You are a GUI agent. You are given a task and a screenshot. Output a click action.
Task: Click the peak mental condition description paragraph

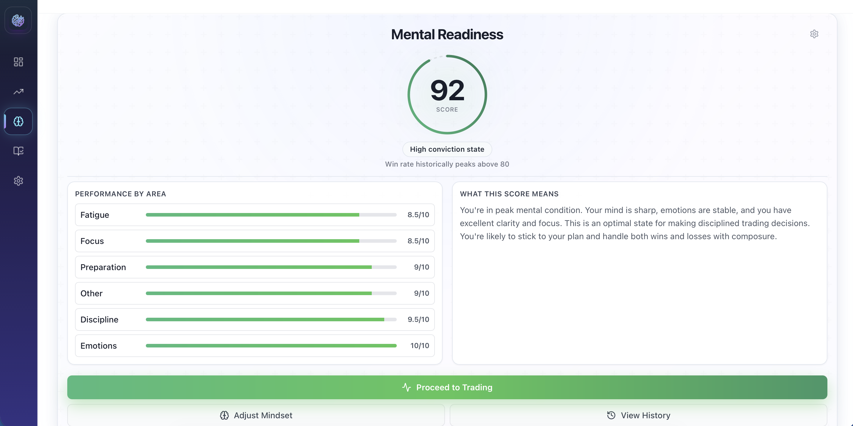coord(635,223)
